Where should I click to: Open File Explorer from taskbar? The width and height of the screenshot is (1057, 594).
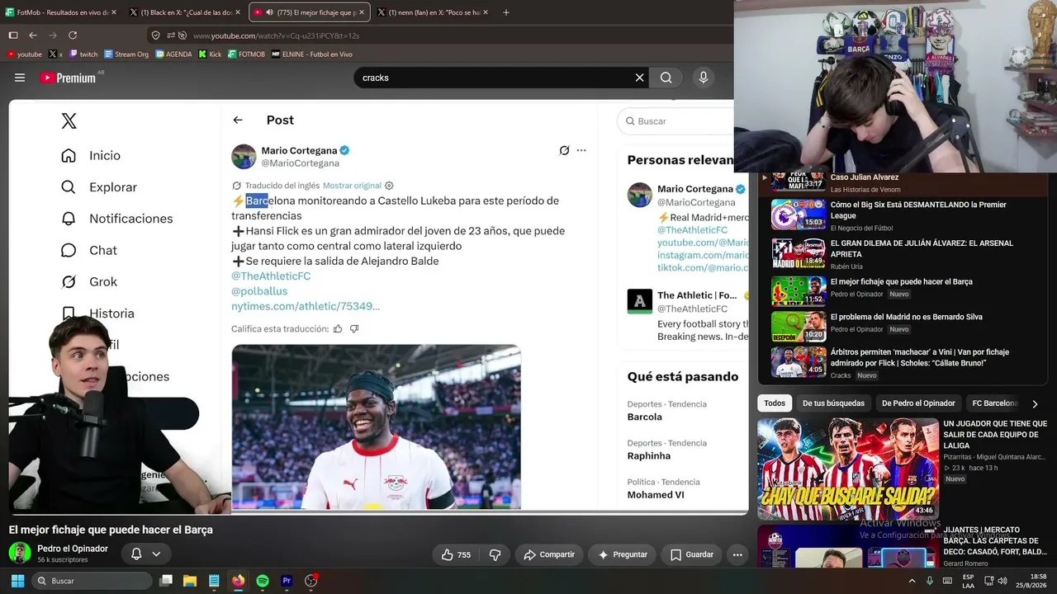click(190, 581)
